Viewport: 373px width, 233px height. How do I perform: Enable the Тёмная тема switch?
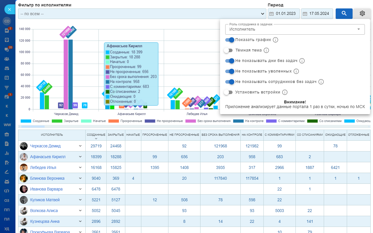click(x=229, y=50)
